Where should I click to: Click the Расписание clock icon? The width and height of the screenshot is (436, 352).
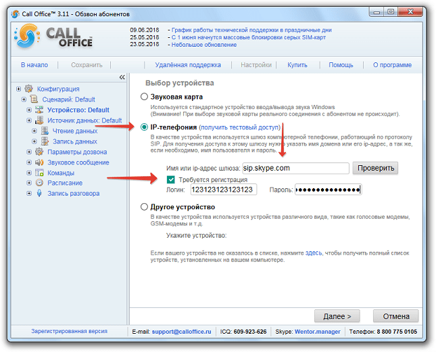point(39,183)
